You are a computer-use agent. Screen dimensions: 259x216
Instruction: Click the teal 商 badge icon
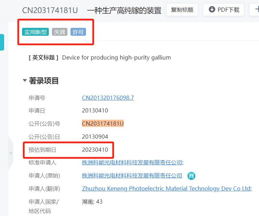pyautogui.click(x=191, y=176)
